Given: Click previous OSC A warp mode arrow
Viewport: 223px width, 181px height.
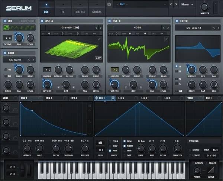Looking at the screenshot, I should pyautogui.click(x=58, y=87).
